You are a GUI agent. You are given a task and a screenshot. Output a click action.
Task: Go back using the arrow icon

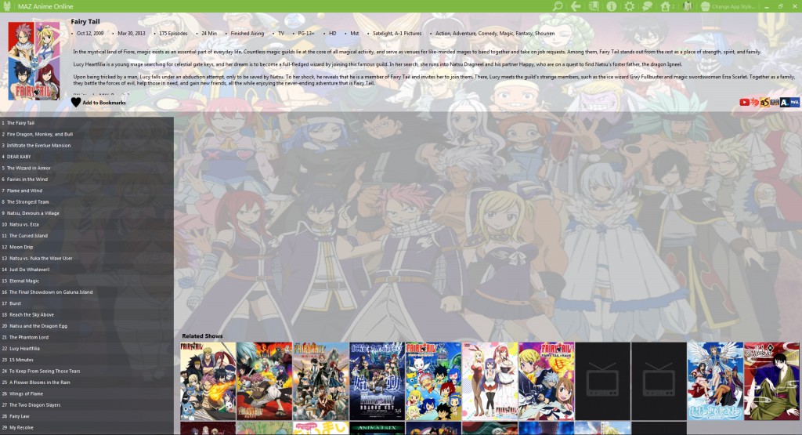click(576, 6)
